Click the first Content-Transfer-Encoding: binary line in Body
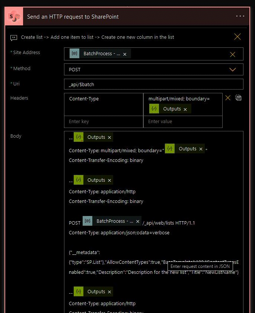The image size is (255, 313). coord(106,160)
